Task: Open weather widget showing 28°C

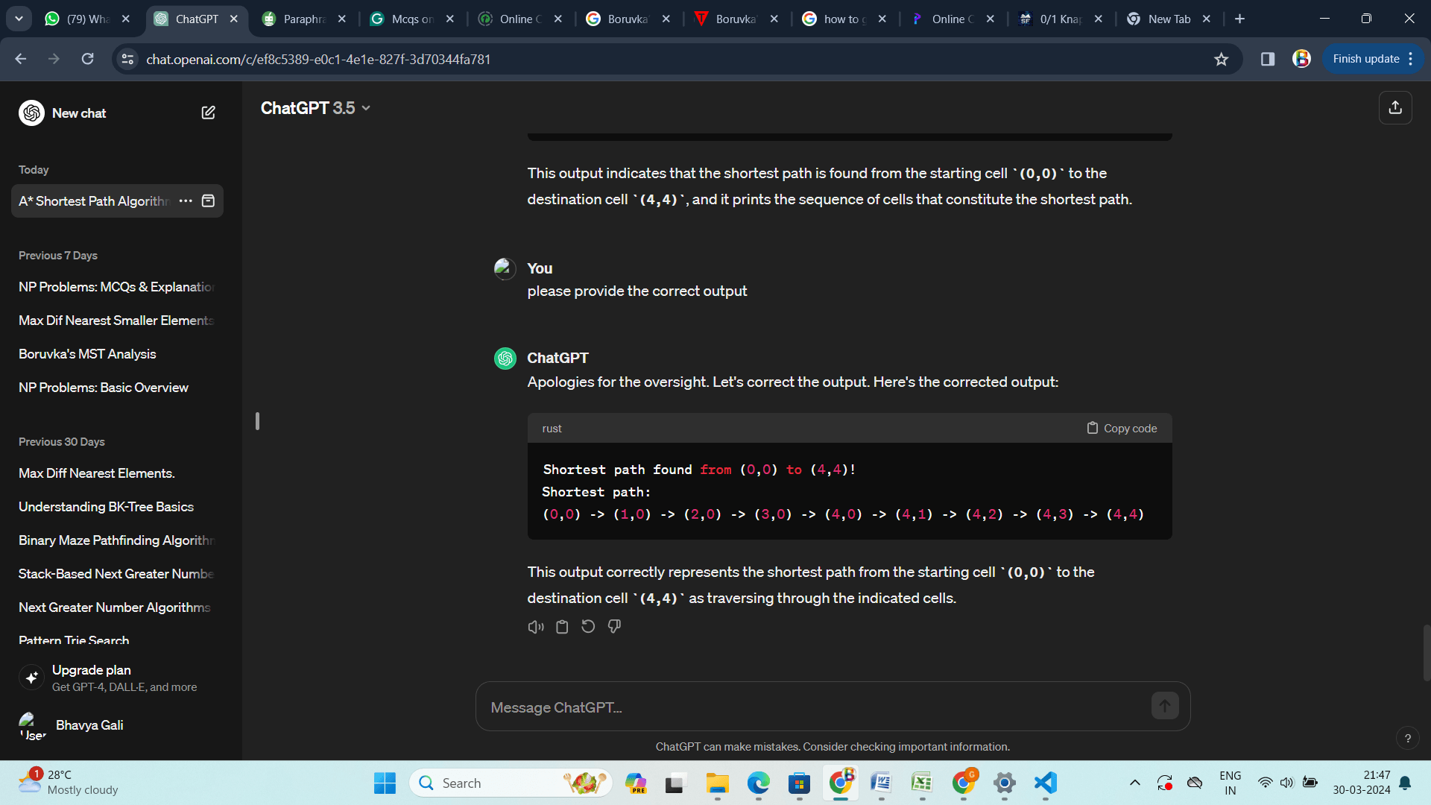Action: point(69,783)
